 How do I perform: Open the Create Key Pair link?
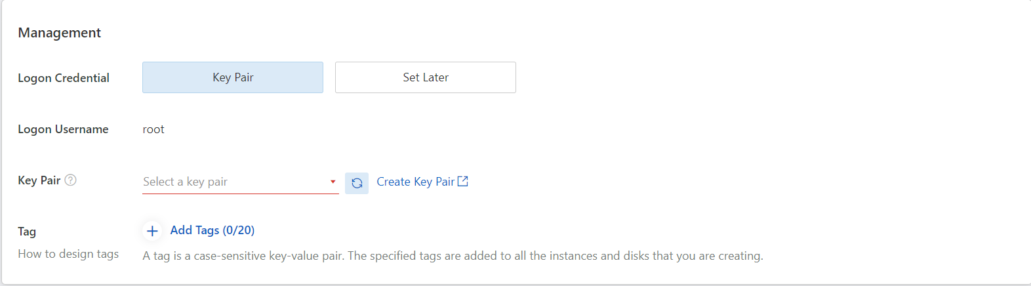pos(415,182)
